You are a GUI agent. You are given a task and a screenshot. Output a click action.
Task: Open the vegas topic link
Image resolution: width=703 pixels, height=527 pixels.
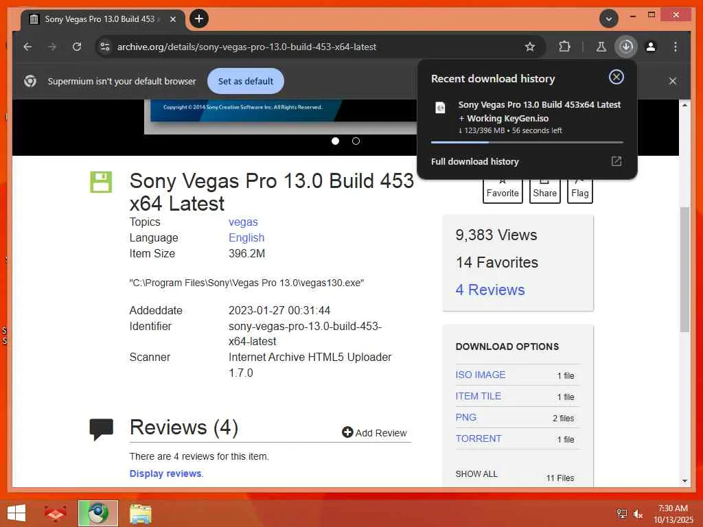[243, 222]
